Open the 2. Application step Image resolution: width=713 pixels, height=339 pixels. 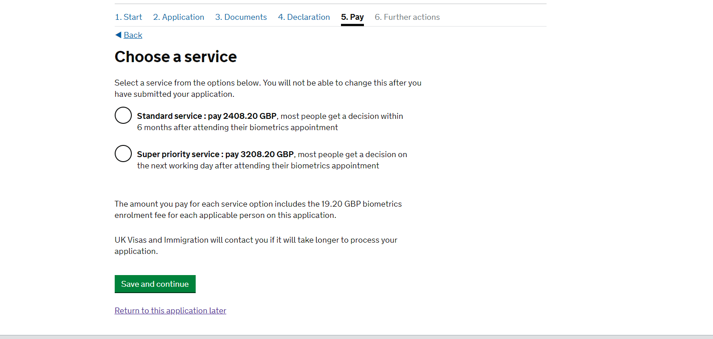coord(179,17)
